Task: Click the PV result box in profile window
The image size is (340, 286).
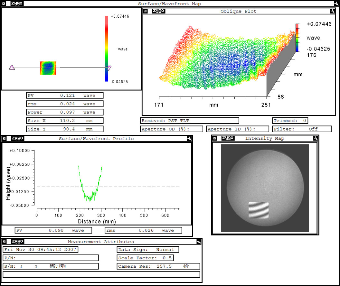Action: click(x=53, y=230)
